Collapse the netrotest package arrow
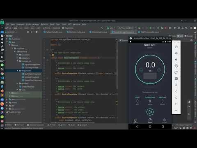Screen dimensions: 197x148 pyautogui.click(x=15, y=51)
